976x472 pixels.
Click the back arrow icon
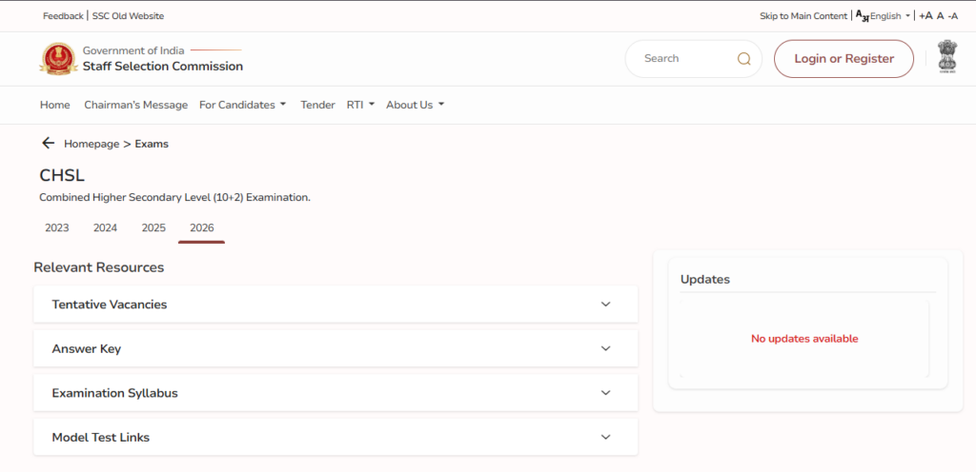48,144
